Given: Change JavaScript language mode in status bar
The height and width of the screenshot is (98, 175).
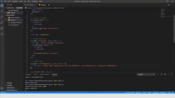Looking at the screenshot, I should click(x=156, y=93).
